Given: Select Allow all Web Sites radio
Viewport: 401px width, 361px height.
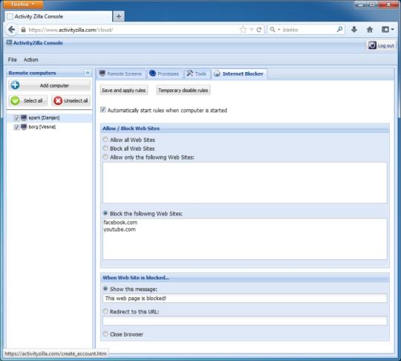Looking at the screenshot, I should [x=105, y=140].
